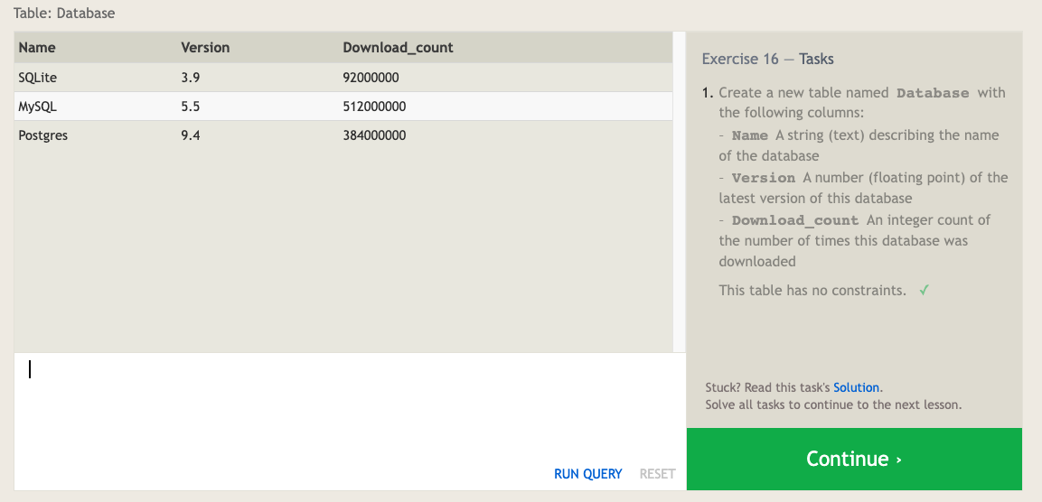Image resolution: width=1042 pixels, height=502 pixels.
Task: Click the Version column header
Action: tap(205, 47)
